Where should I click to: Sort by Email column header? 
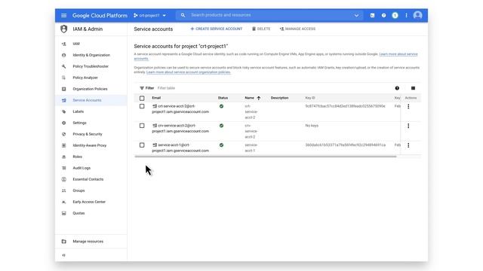click(x=156, y=98)
